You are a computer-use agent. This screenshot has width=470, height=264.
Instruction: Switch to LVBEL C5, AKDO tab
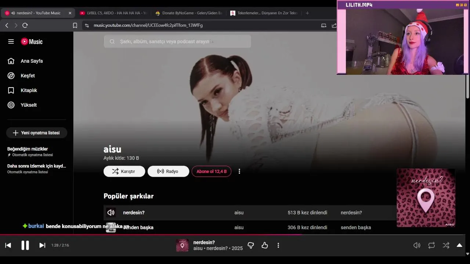coord(113,13)
